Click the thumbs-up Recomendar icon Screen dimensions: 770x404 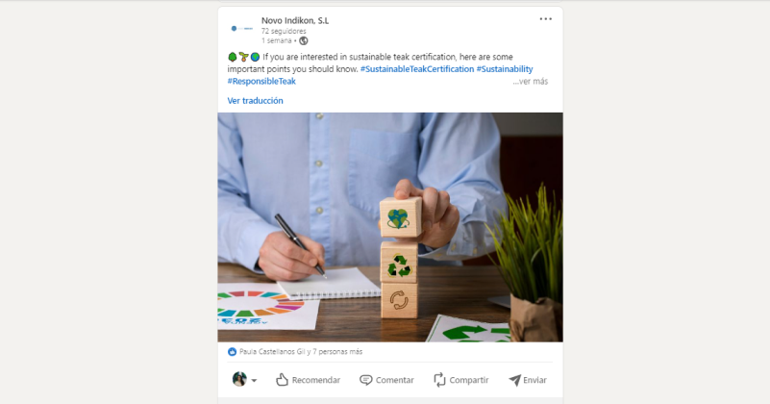click(x=282, y=379)
